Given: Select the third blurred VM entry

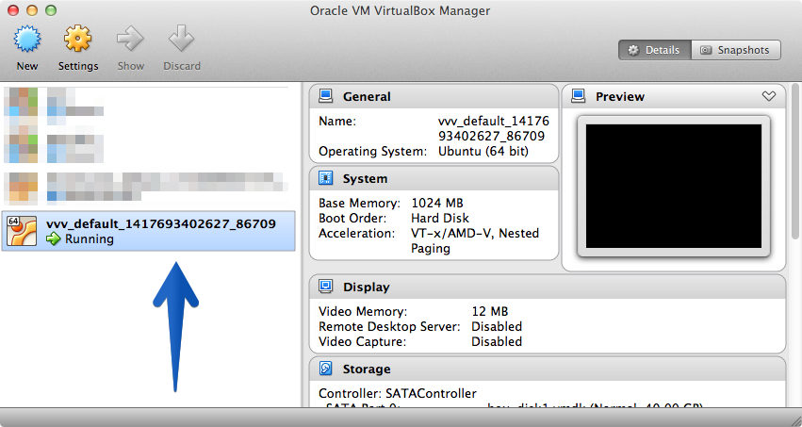Looking at the screenshot, I should coord(148,188).
